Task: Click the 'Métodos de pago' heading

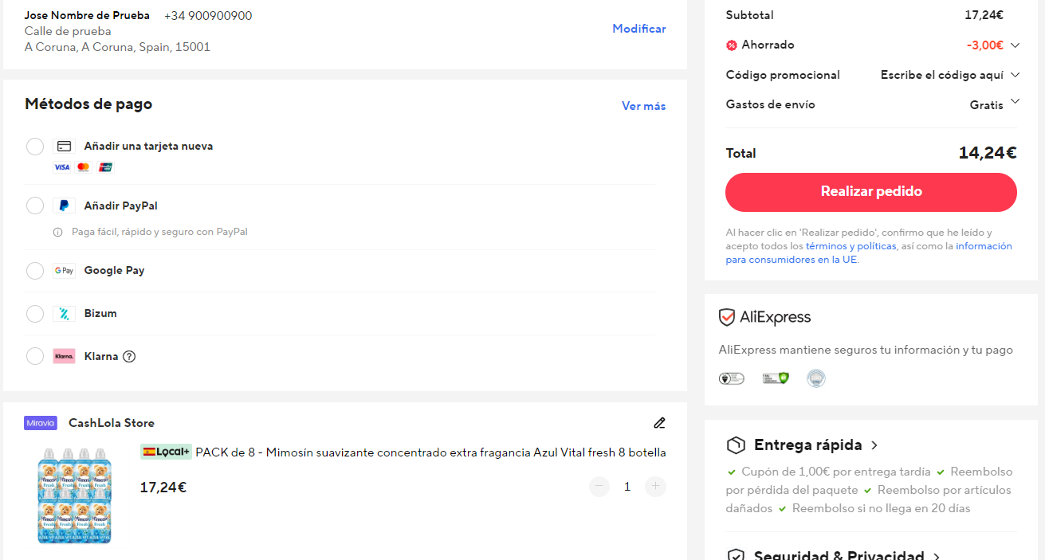Action: click(x=88, y=104)
